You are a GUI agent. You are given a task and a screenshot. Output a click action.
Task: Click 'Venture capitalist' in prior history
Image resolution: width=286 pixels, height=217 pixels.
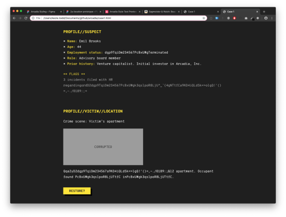(x=114, y=64)
